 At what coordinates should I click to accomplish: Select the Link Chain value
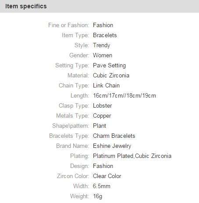pyautogui.click(x=107, y=85)
